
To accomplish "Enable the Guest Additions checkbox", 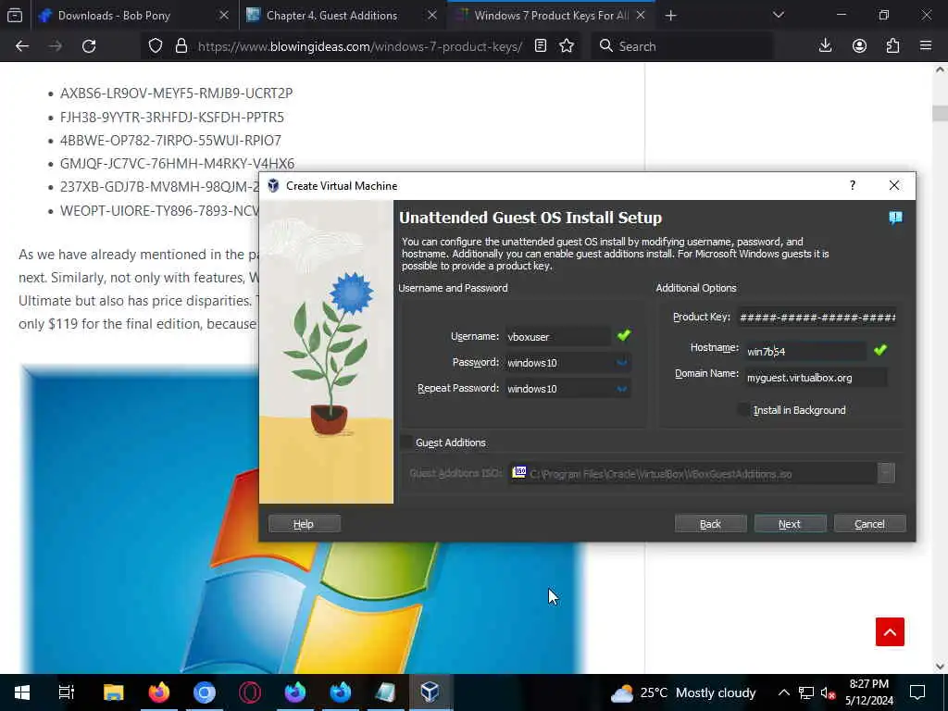I will 407,443.
